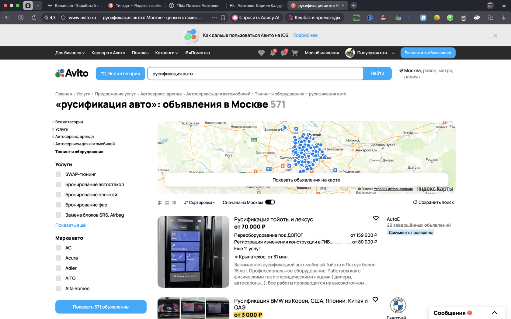Click Показать объявления на карте
The height and width of the screenshot is (319, 511).
(x=306, y=180)
